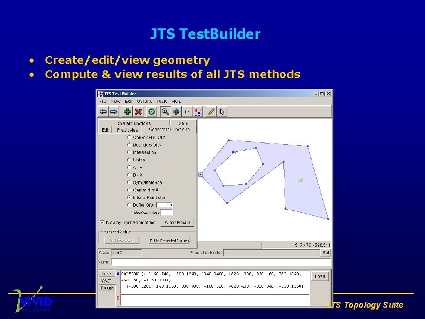The width and height of the screenshot is (425, 319).
Task: Click the boxed leftmost polygon vertex
Action: pos(200,174)
